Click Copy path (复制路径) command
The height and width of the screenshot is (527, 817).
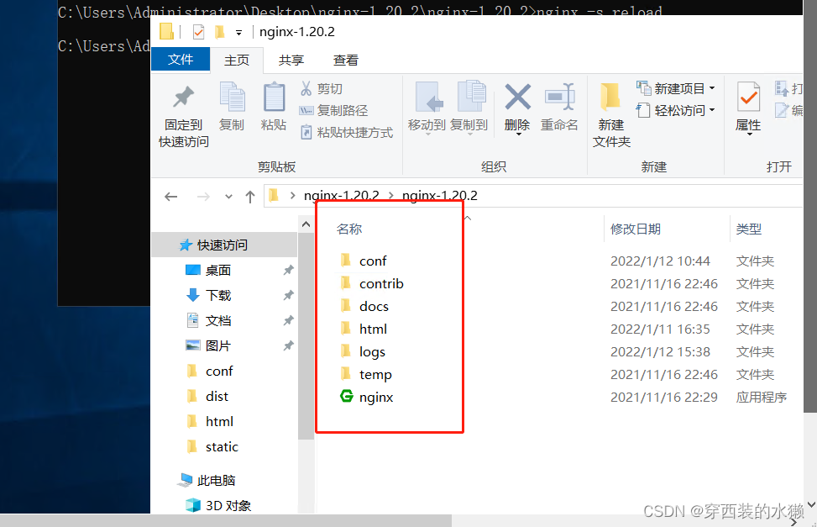click(333, 111)
